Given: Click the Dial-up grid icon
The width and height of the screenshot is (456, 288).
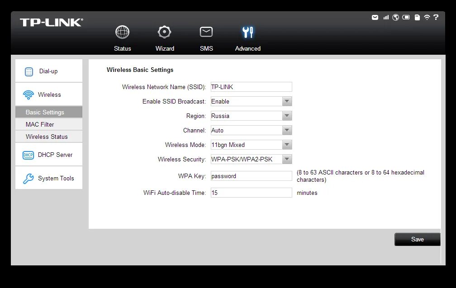Looking at the screenshot, I should [29, 71].
